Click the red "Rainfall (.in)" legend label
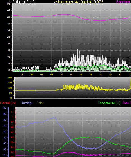The image size is (131, 157). coord(8,103)
